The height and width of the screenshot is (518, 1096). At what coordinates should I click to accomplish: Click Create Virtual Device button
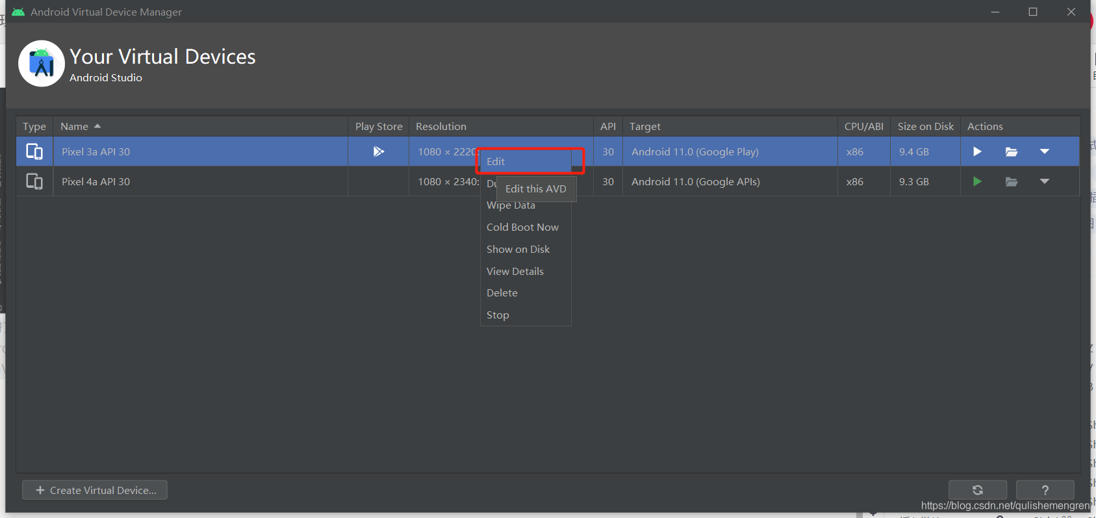pos(95,490)
